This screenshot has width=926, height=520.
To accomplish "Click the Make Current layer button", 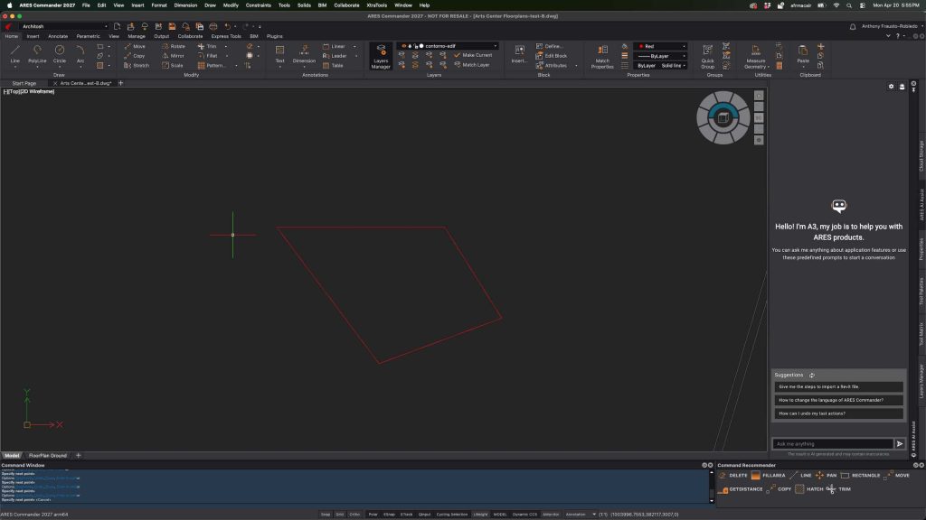I will (x=472, y=55).
